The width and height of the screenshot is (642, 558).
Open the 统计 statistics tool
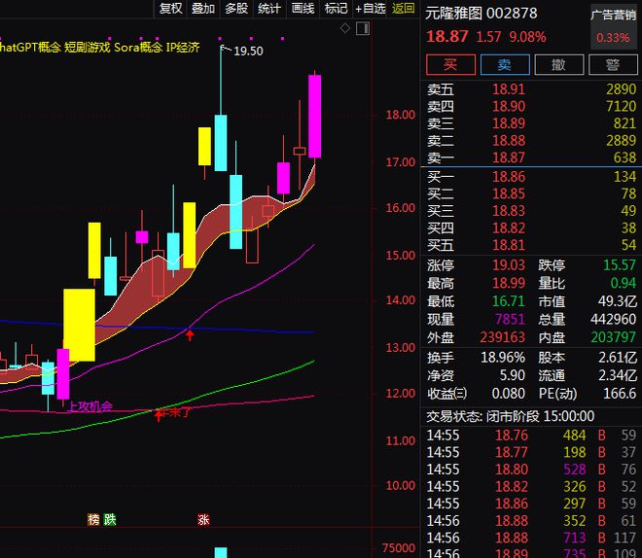[x=269, y=8]
